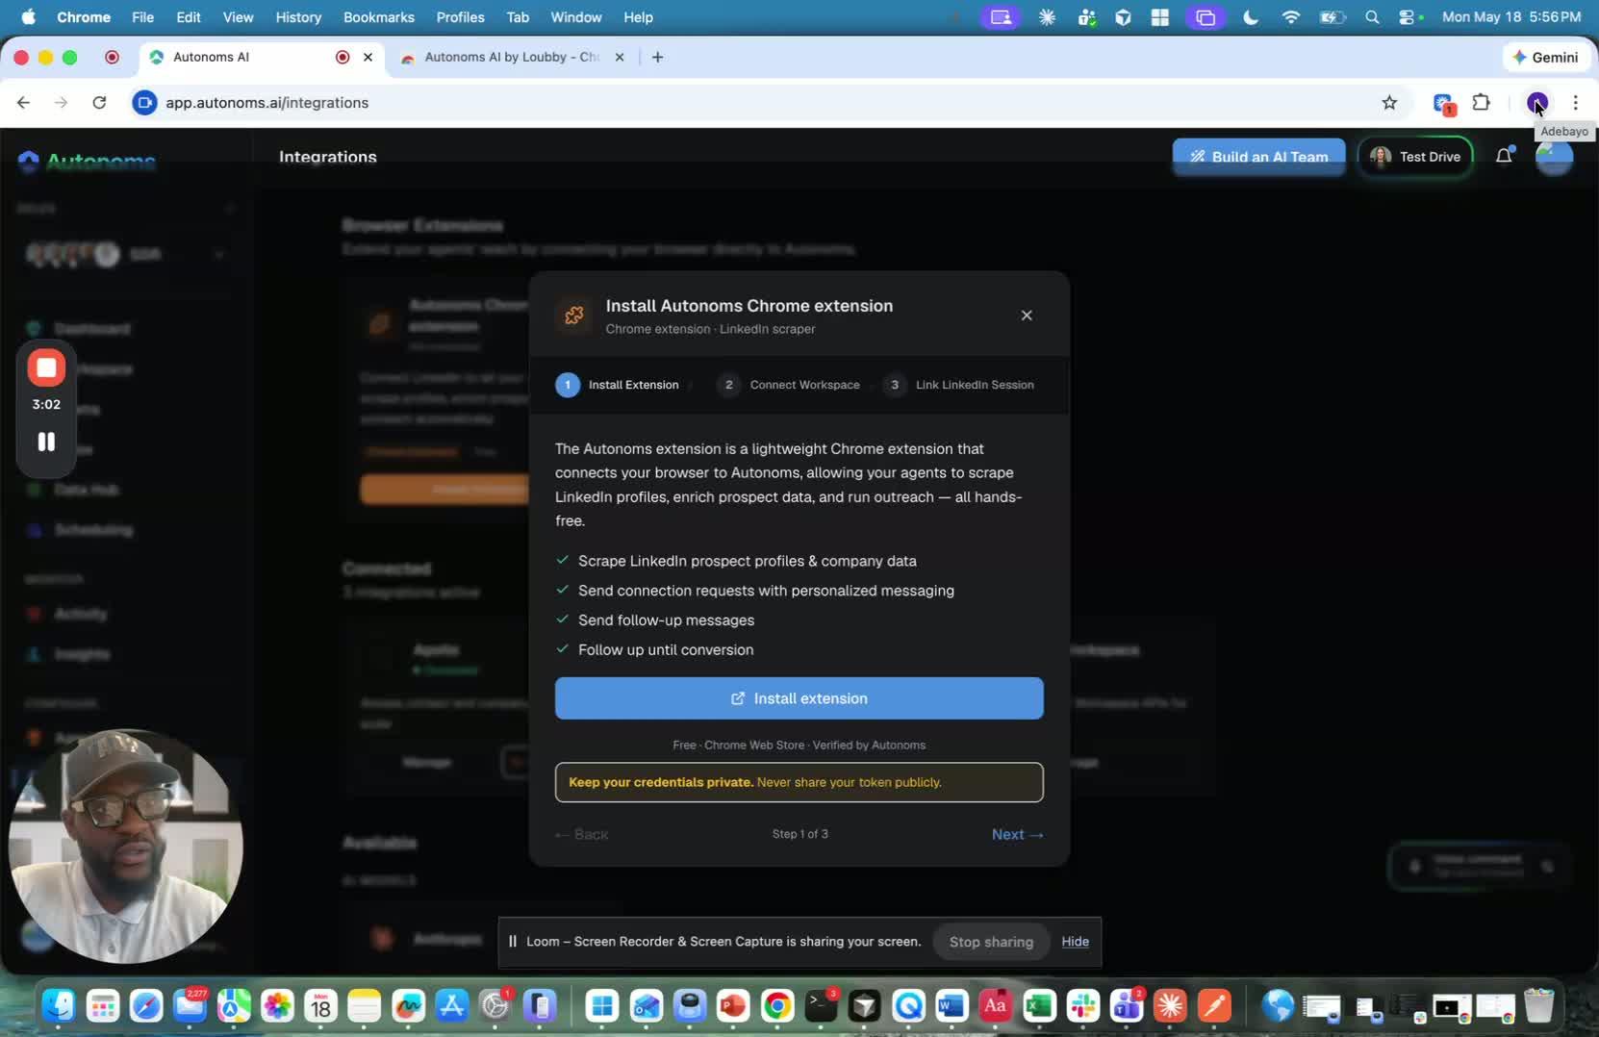Open the Bookmarks menu

tap(378, 16)
